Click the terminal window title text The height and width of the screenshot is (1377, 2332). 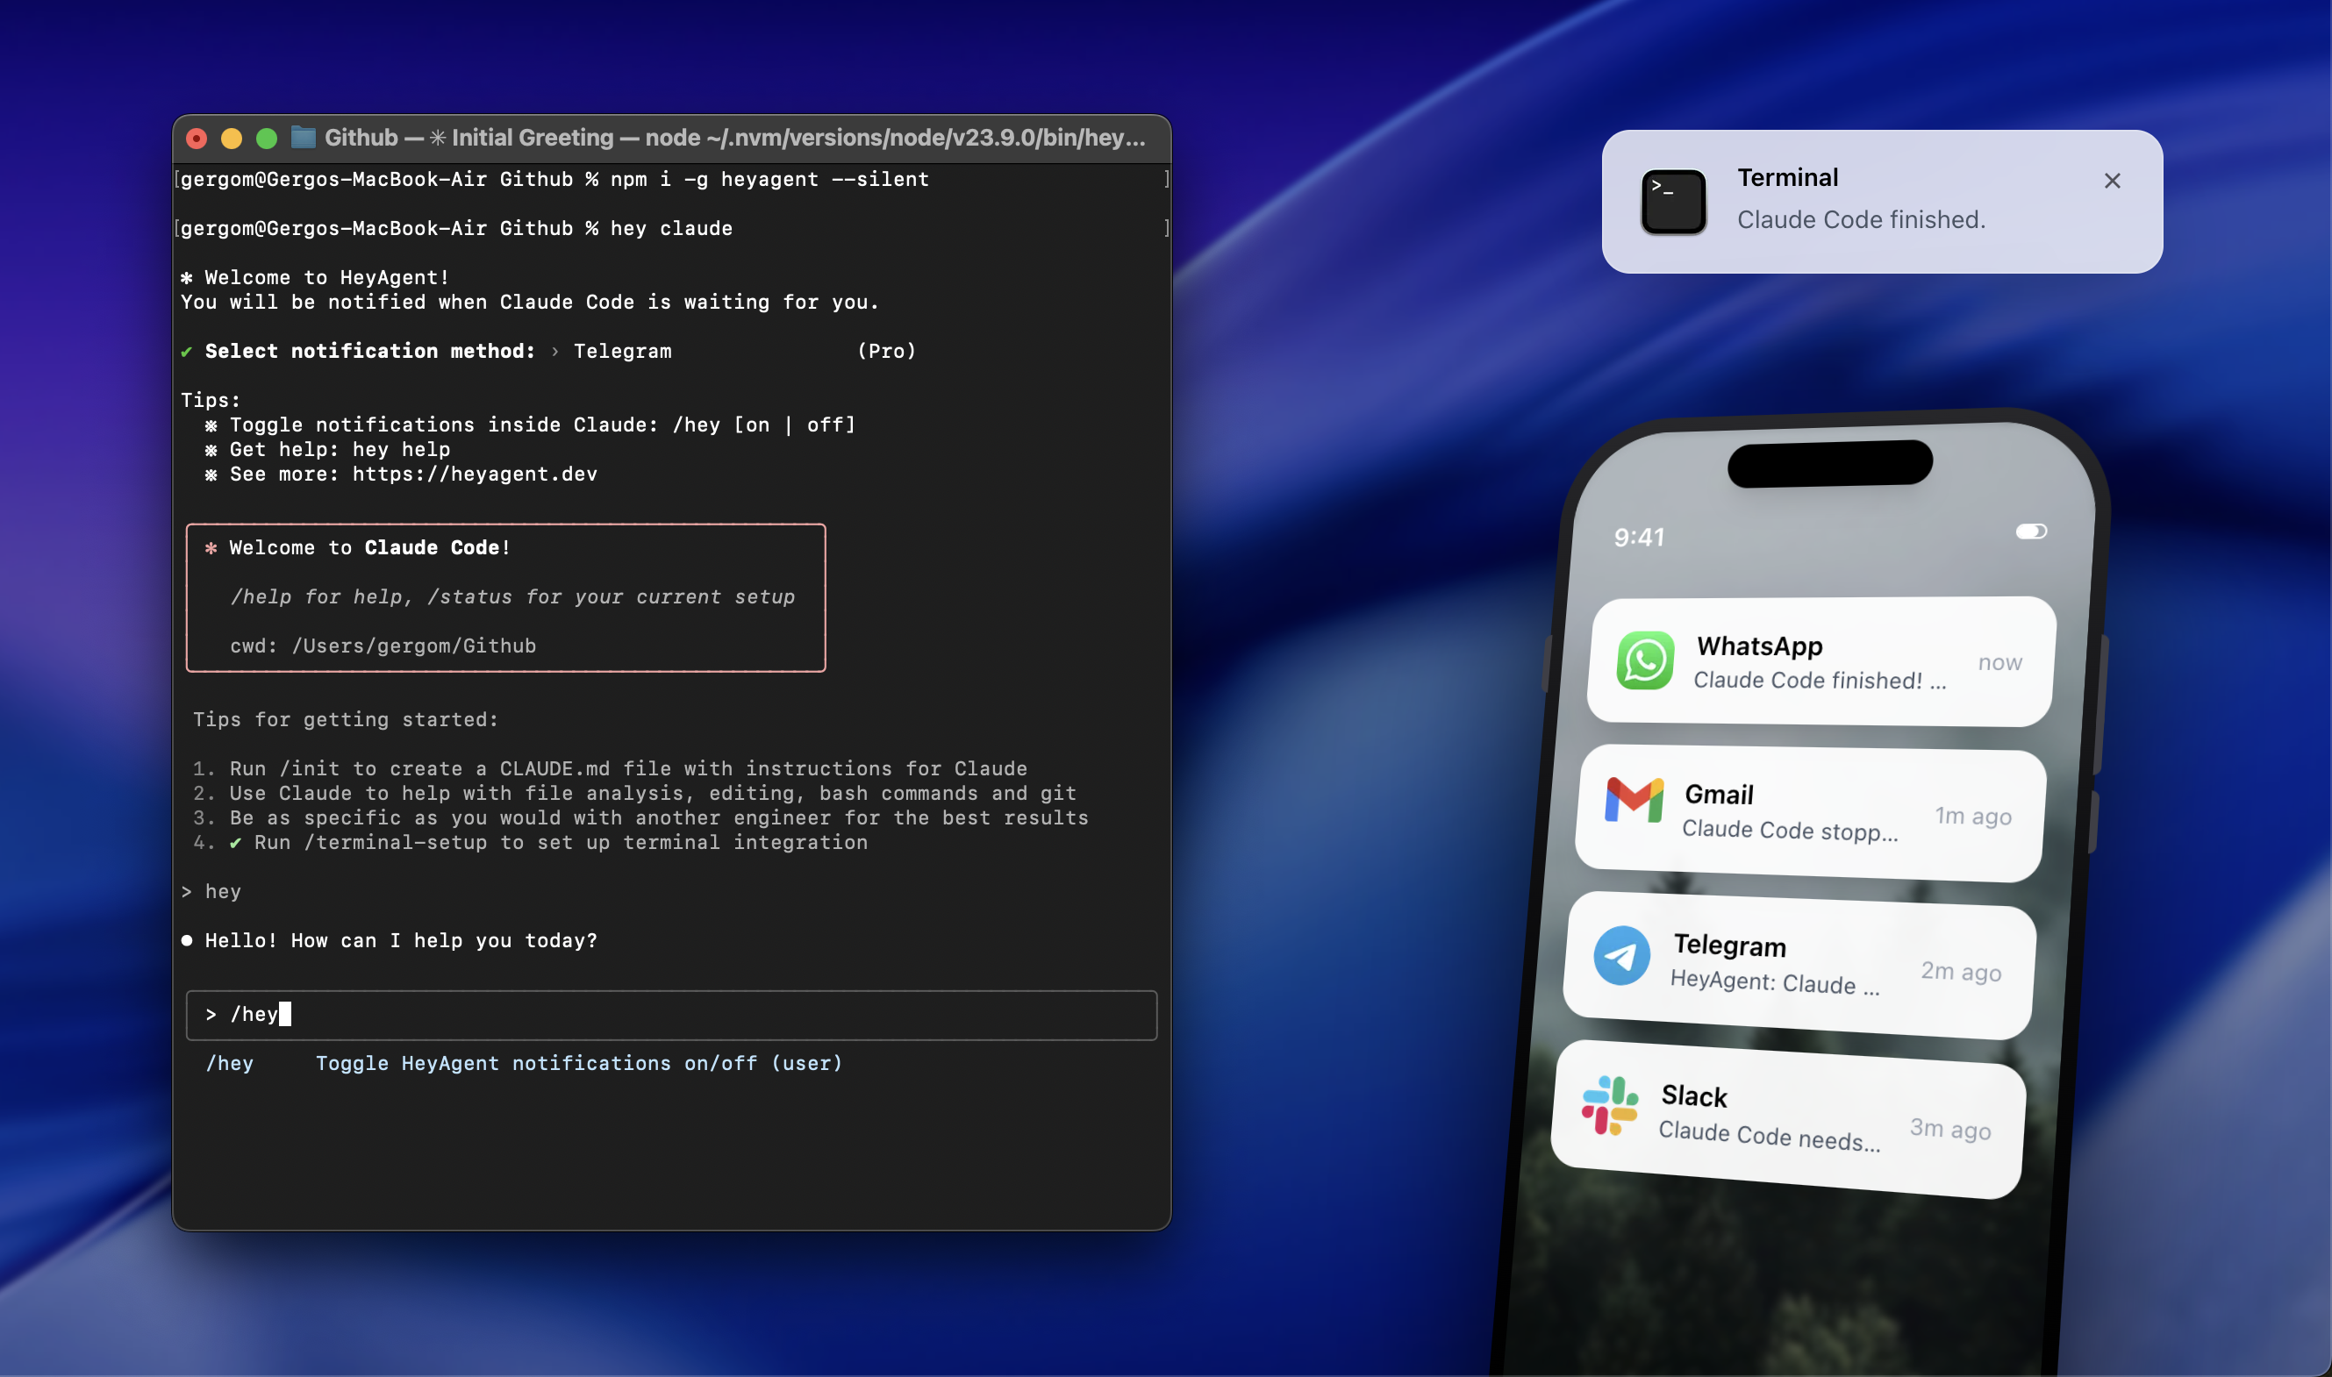[733, 139]
